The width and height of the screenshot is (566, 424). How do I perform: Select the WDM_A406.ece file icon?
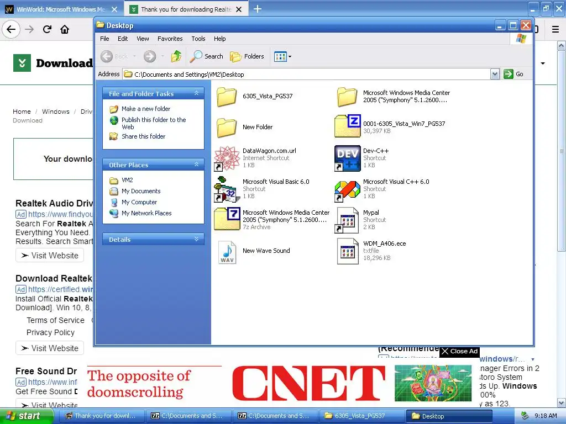click(x=347, y=252)
